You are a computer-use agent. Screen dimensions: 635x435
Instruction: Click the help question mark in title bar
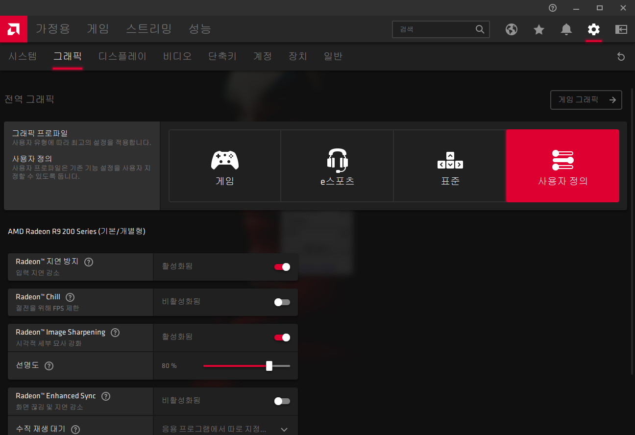[553, 8]
